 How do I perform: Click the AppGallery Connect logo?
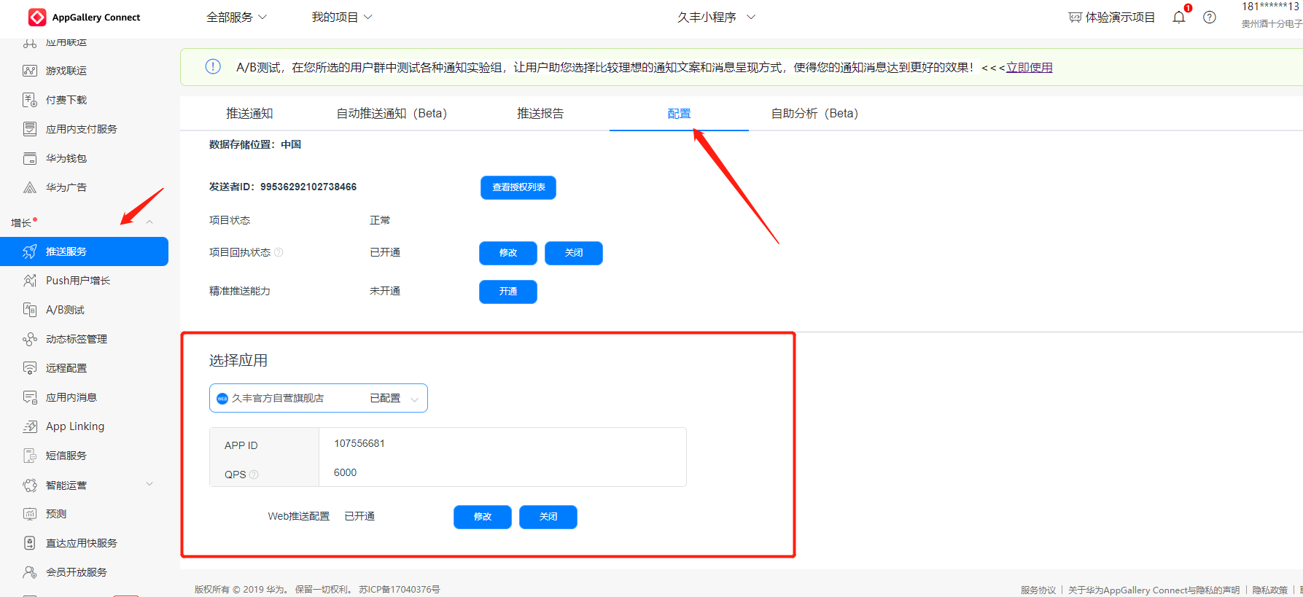(x=37, y=17)
